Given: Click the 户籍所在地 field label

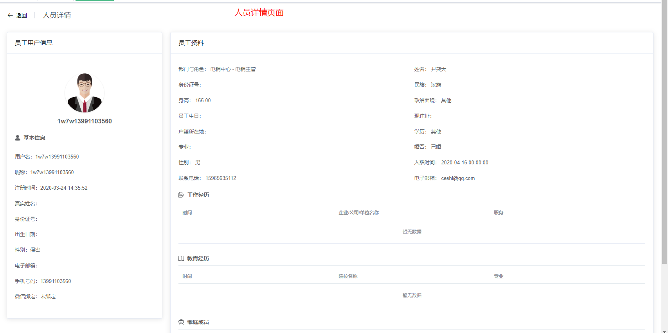Looking at the screenshot, I should coord(192,132).
